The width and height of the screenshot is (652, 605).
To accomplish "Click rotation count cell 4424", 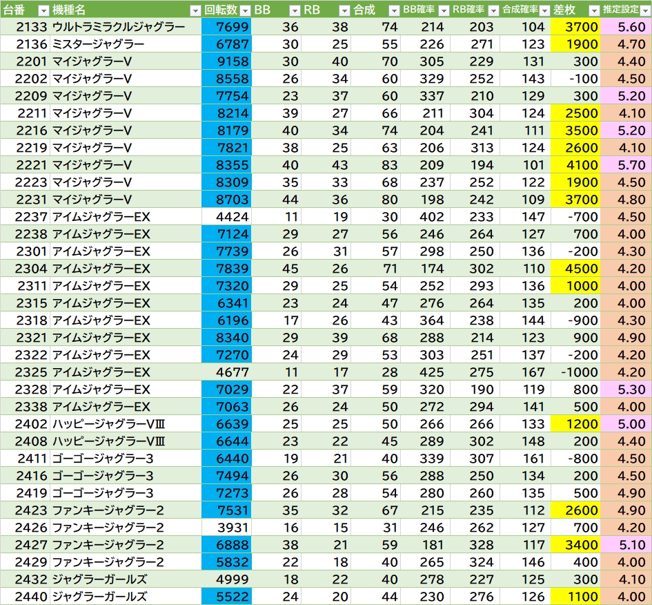I will coord(226,217).
